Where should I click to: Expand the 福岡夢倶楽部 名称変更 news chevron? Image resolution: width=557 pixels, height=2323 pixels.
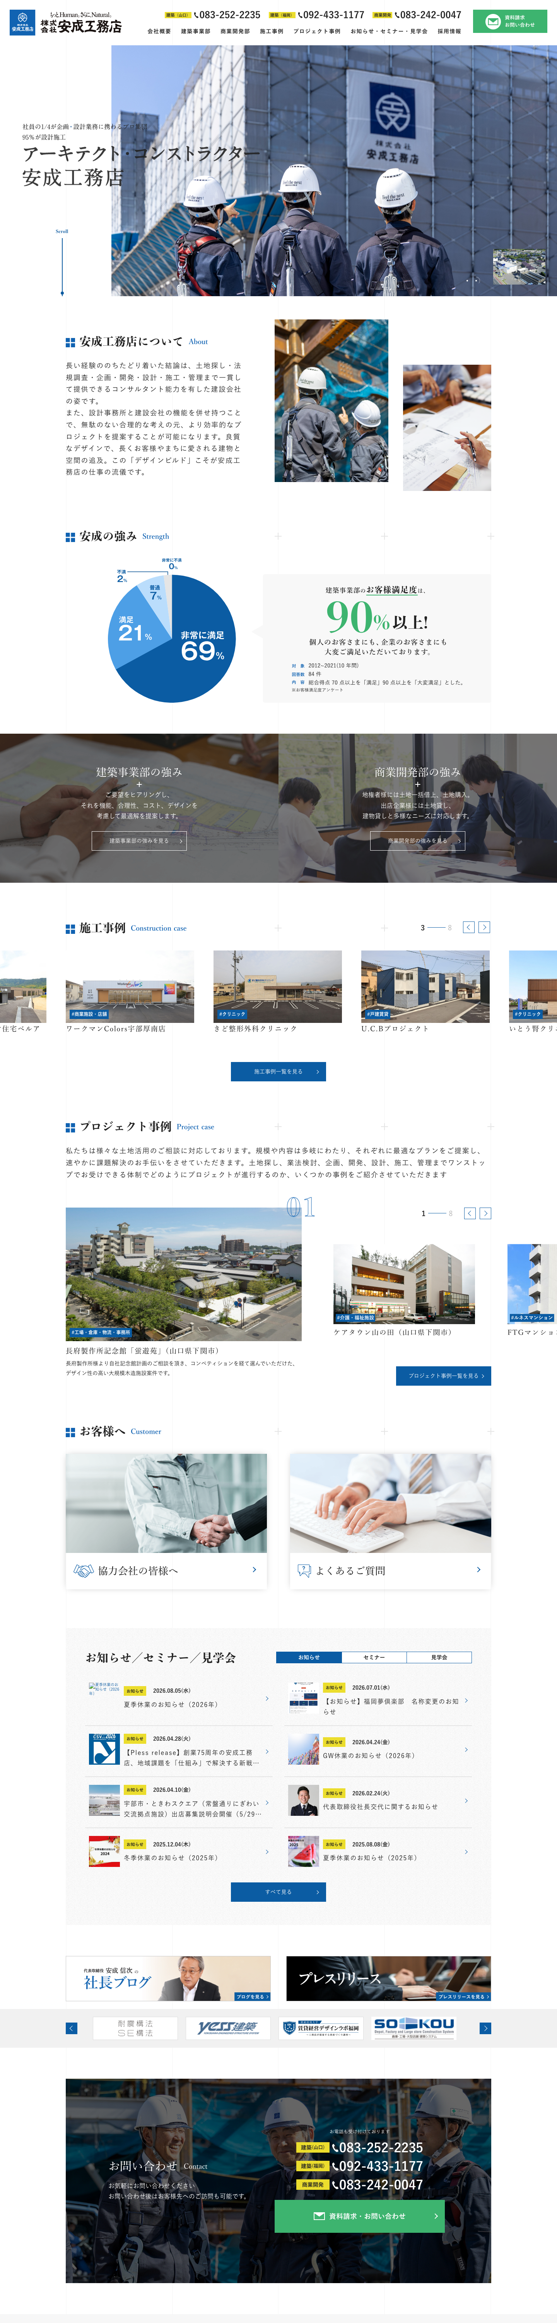click(x=466, y=1701)
